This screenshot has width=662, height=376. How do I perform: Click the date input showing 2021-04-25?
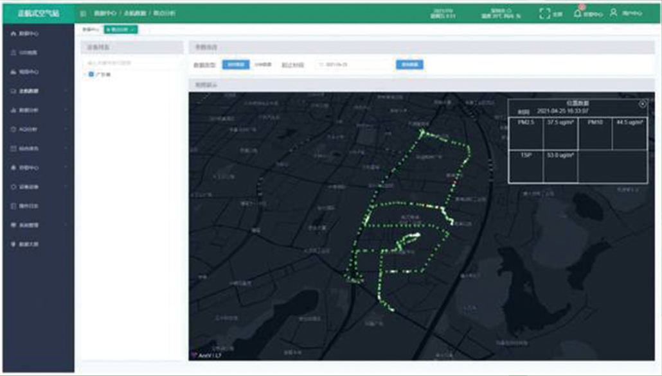355,65
